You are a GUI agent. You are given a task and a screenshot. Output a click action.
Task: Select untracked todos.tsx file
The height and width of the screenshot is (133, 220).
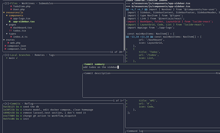pyautogui.click(x=19, y=30)
